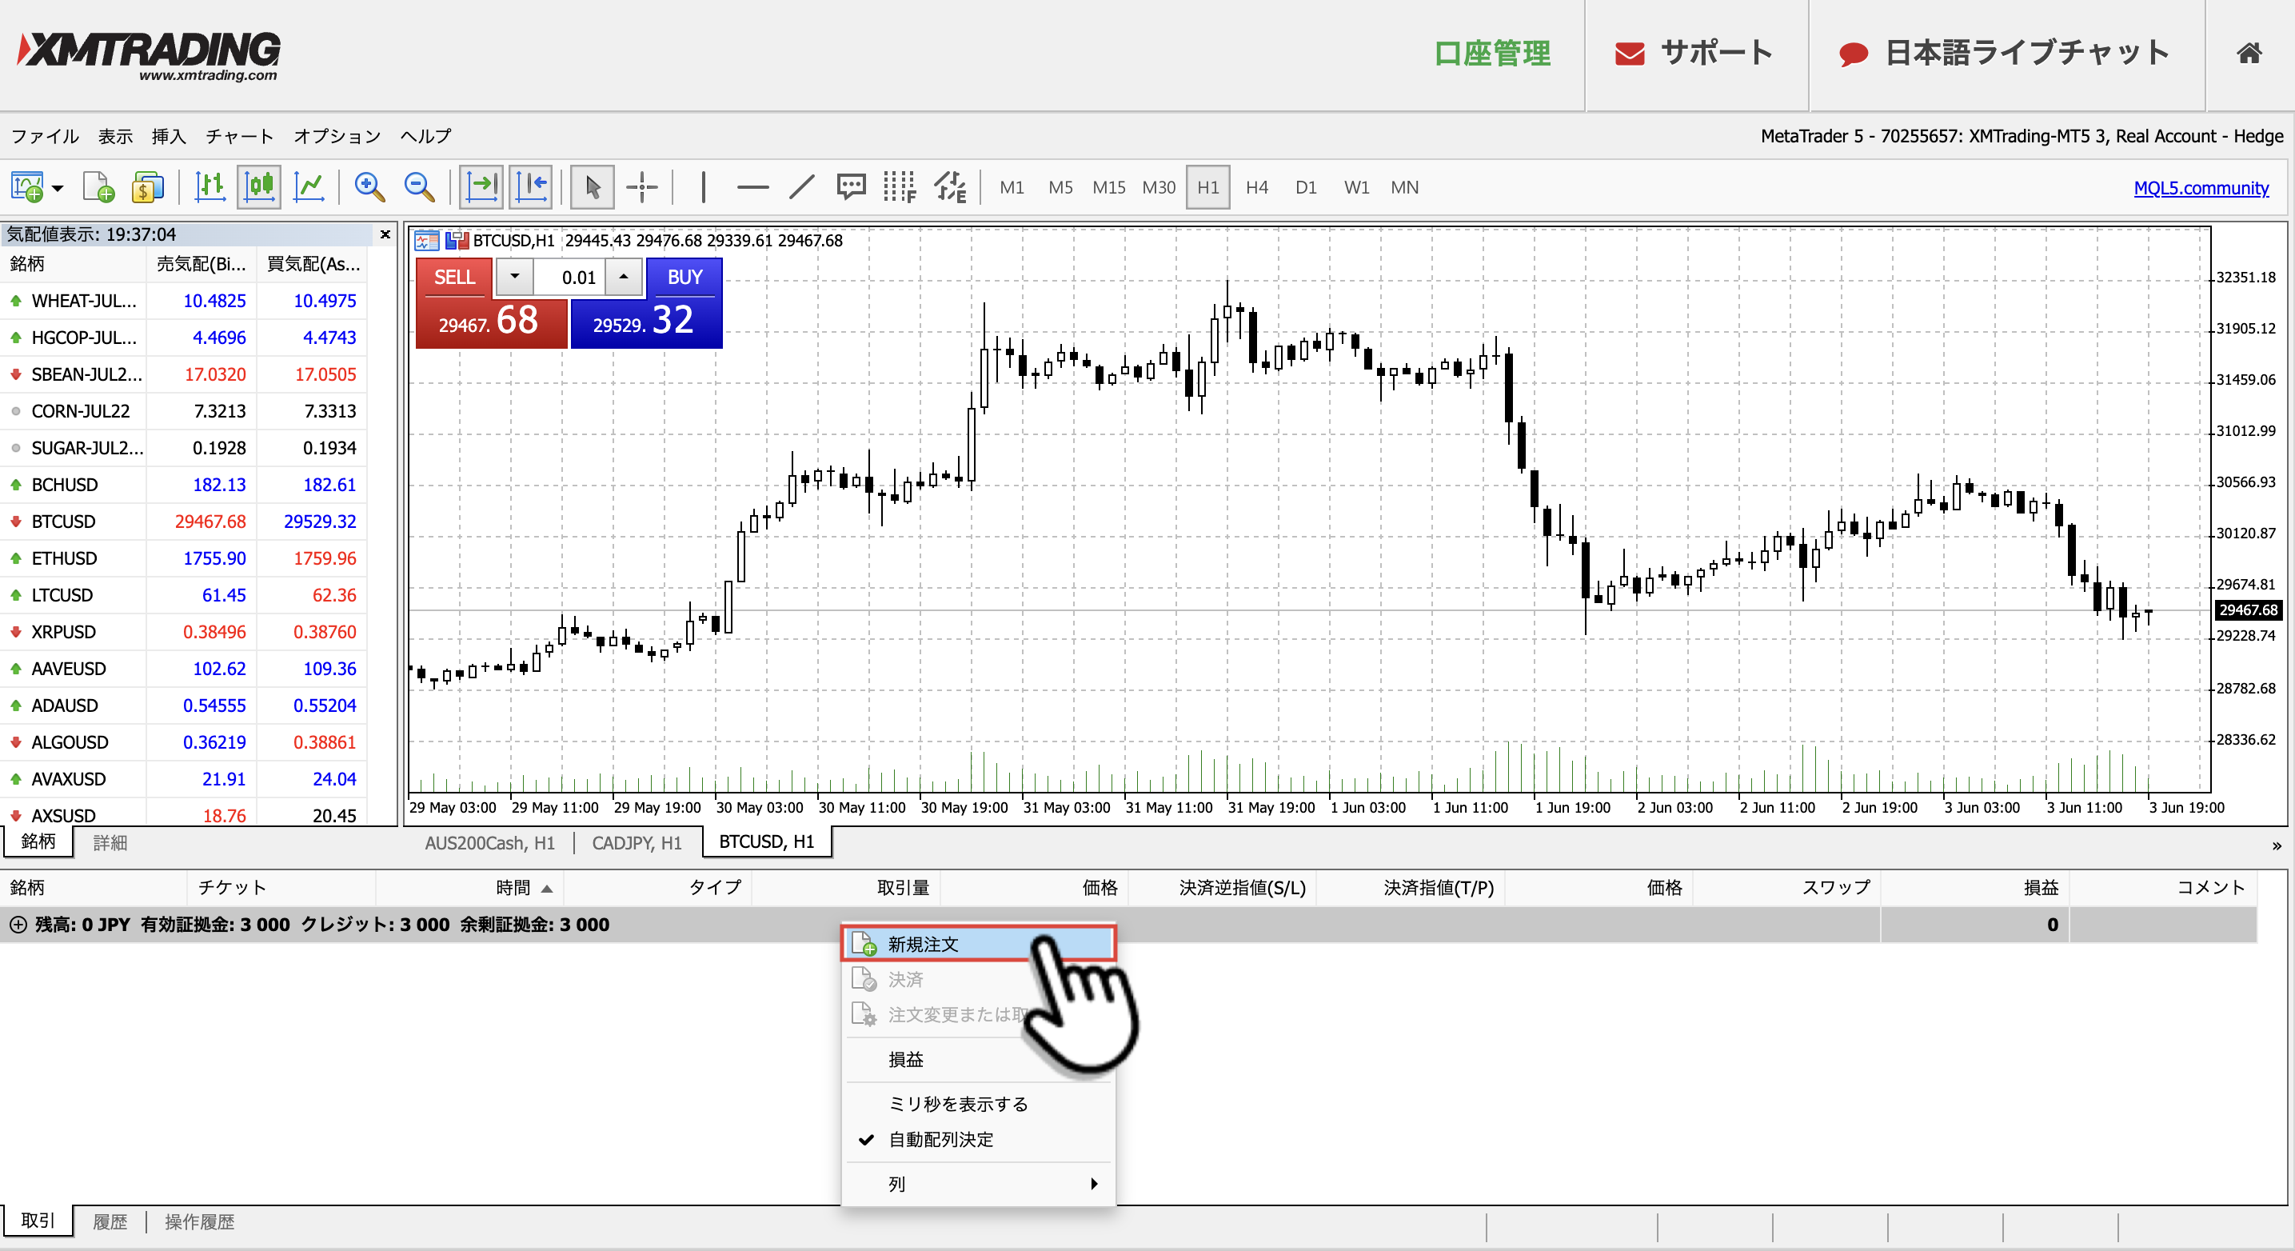Select XRPUSD row in market watch

coord(184,632)
